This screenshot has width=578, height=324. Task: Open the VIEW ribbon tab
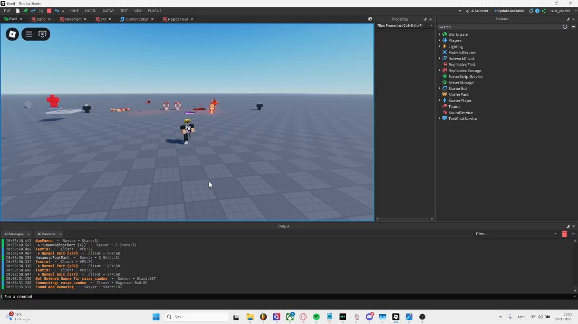tap(138, 11)
